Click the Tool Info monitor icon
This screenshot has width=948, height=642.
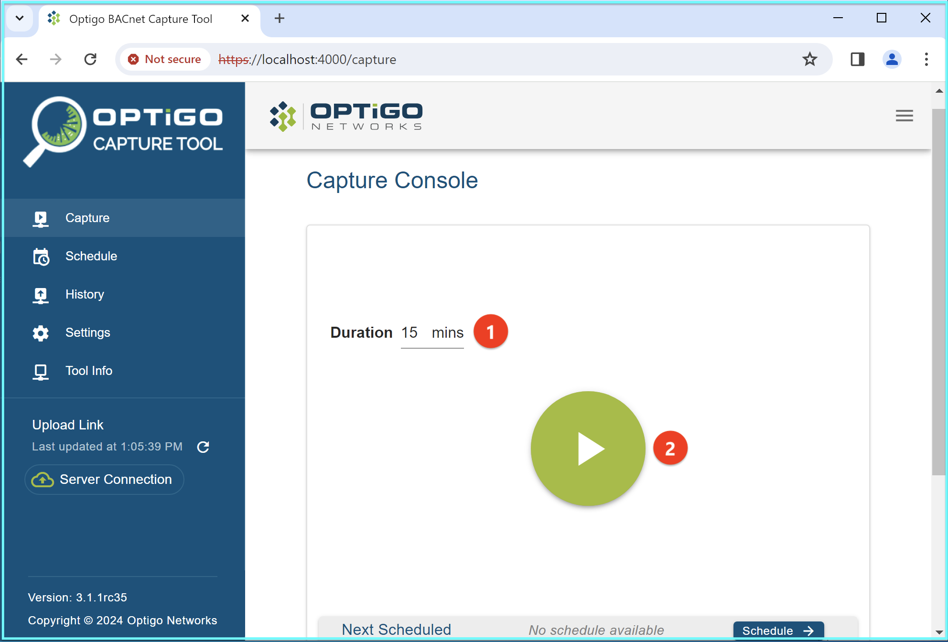click(41, 372)
